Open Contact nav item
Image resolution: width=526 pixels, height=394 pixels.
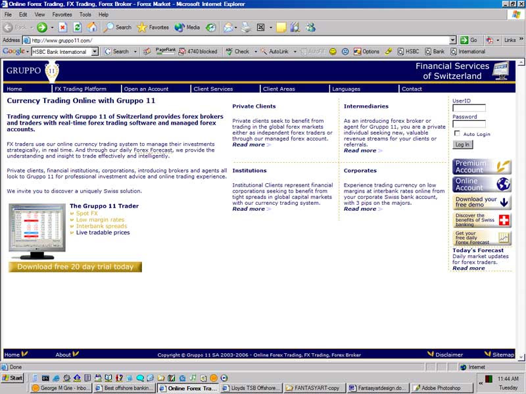412,89
